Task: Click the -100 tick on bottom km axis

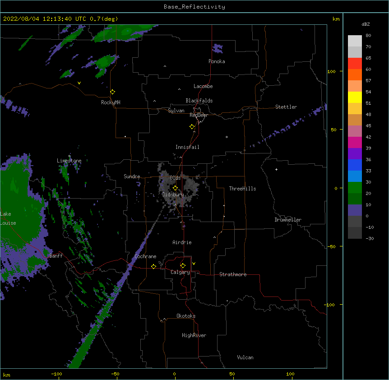Action: coord(56,374)
